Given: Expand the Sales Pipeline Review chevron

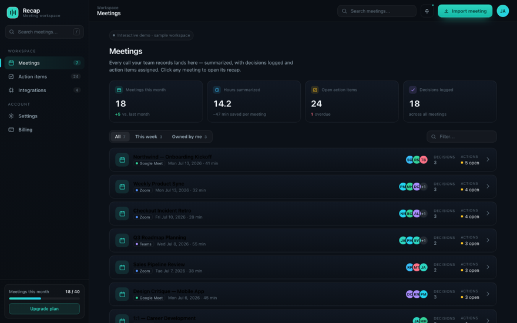Looking at the screenshot, I should [x=488, y=267].
